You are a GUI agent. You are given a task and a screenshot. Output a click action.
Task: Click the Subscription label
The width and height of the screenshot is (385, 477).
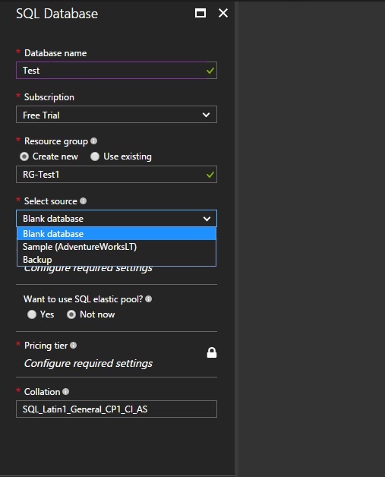point(49,97)
